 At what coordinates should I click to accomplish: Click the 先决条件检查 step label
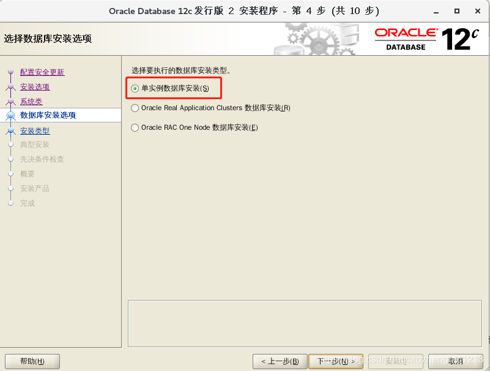tap(42, 159)
